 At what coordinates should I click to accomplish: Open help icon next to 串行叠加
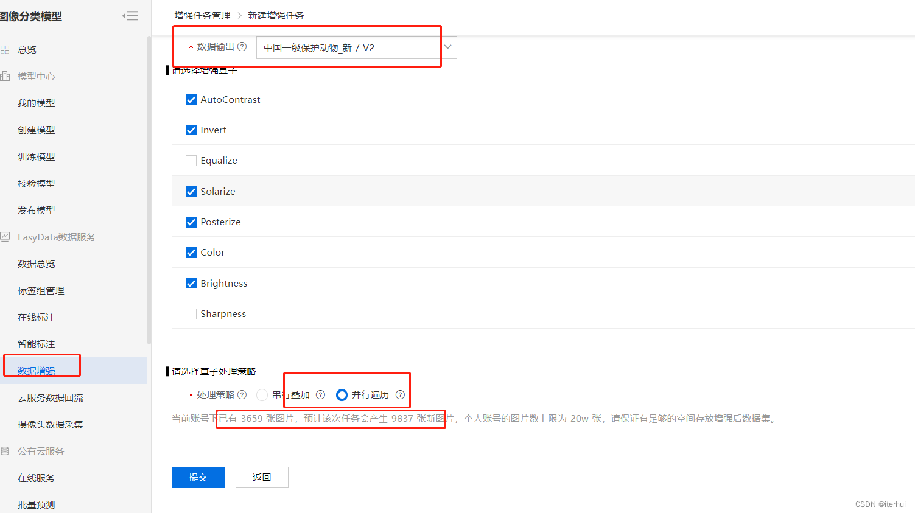pyautogui.click(x=320, y=395)
